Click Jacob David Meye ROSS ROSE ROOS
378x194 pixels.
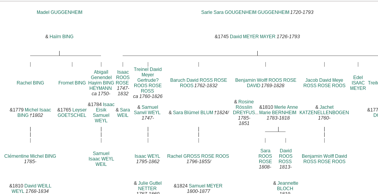pos(324,83)
